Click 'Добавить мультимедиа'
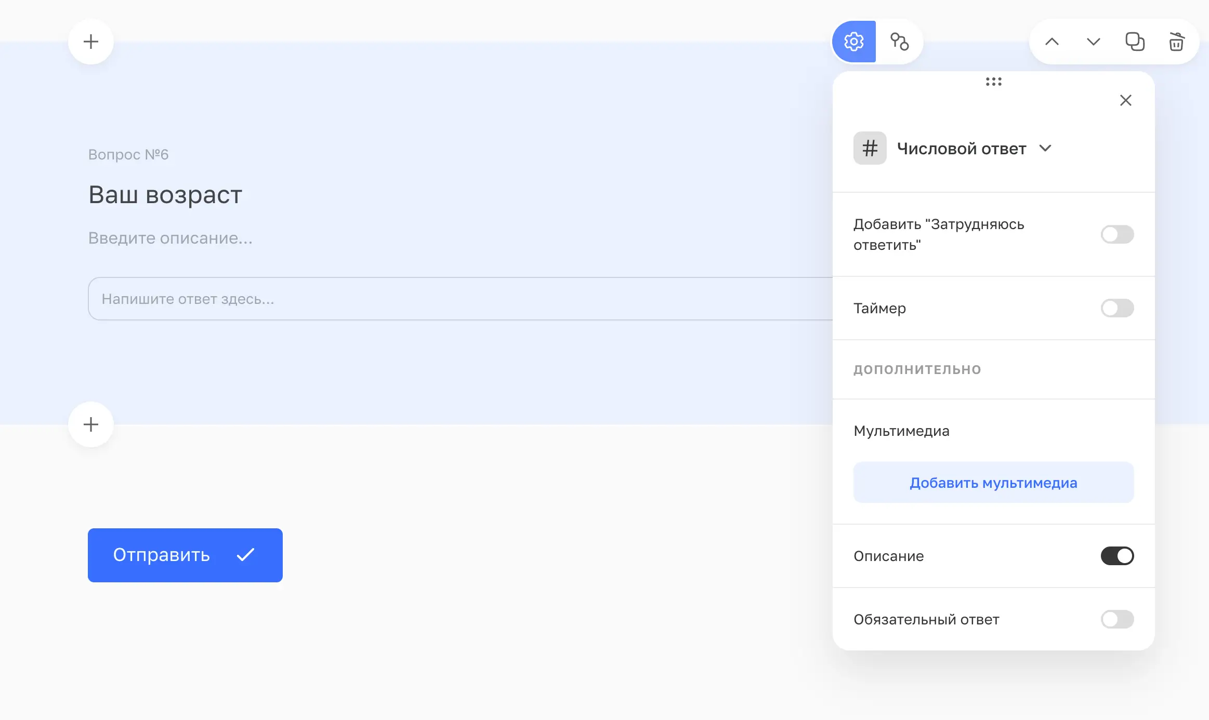The width and height of the screenshot is (1209, 720). point(993,482)
